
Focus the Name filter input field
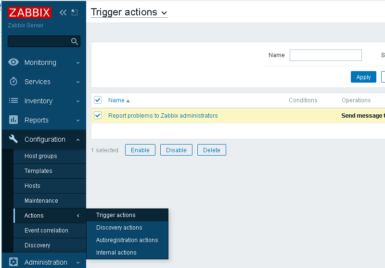click(x=326, y=55)
